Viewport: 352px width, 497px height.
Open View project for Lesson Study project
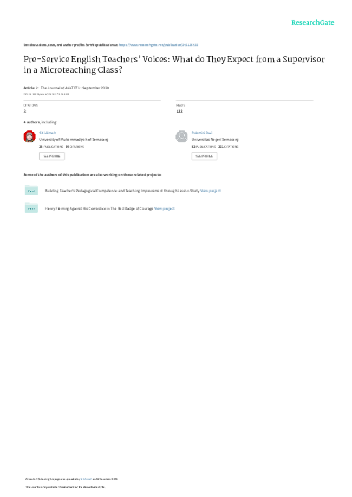pyautogui.click(x=211, y=191)
